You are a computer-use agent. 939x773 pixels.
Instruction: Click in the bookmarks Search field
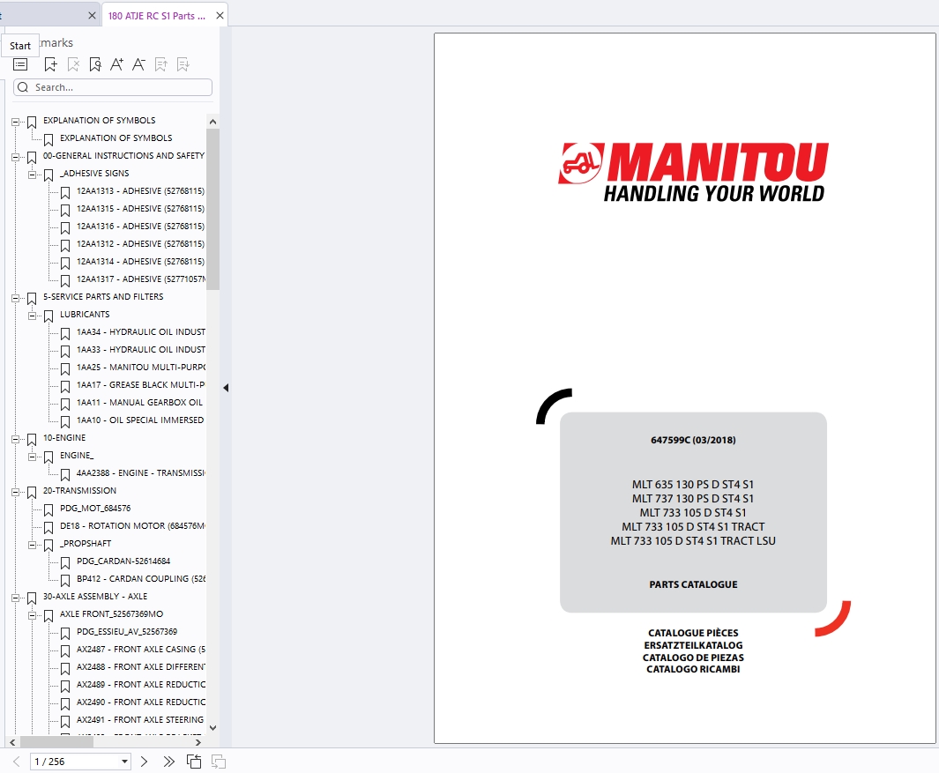(113, 87)
